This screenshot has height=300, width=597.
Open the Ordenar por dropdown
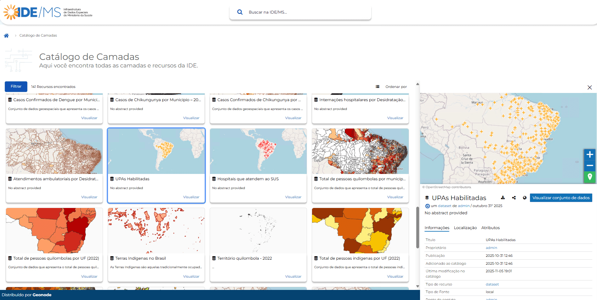coord(396,87)
